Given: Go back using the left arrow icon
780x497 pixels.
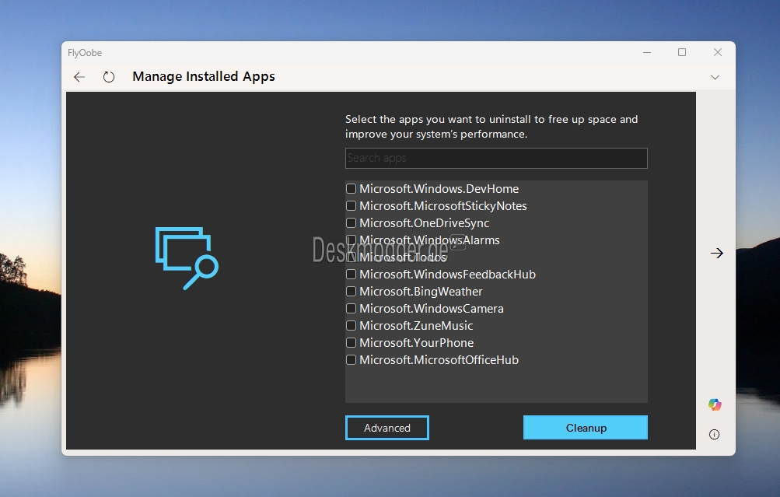Looking at the screenshot, I should click(x=79, y=77).
